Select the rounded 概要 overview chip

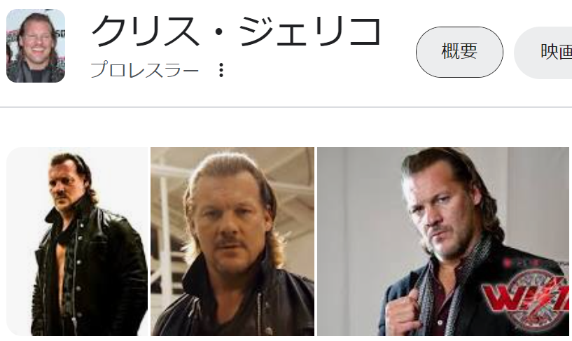pyautogui.click(x=459, y=52)
